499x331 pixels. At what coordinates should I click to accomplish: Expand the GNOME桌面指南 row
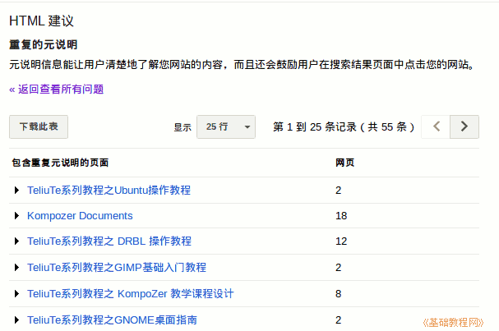(16, 320)
